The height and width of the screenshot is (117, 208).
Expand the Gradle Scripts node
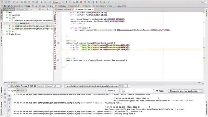(x=4, y=34)
